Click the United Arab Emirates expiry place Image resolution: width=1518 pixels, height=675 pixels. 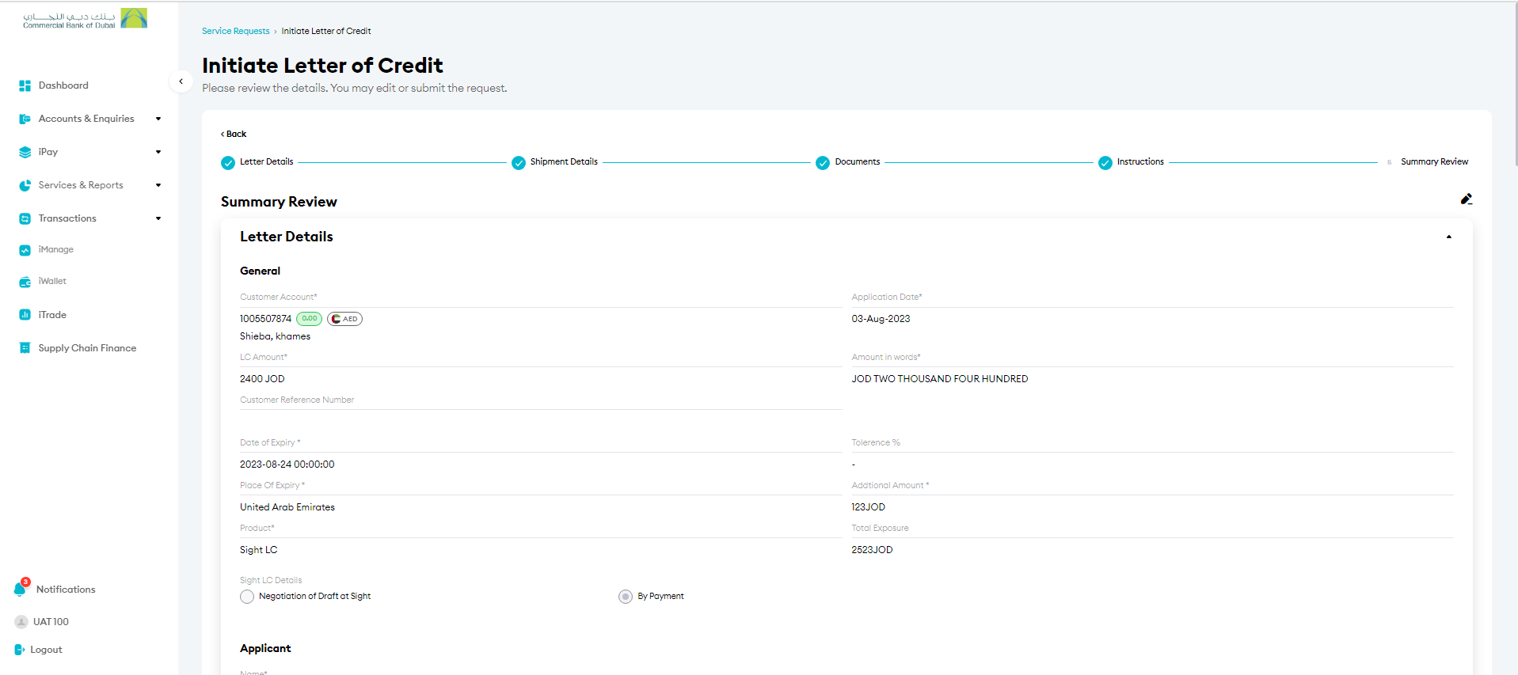(287, 507)
